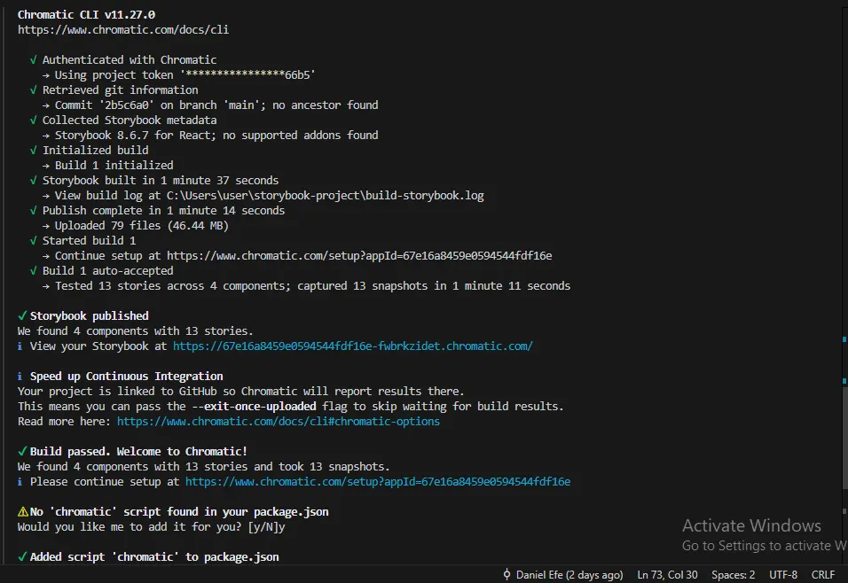Click the checkmark beside 'Build passed. Welcome to Chromatic!'
Viewport: 848px width, 583px height.
point(22,451)
